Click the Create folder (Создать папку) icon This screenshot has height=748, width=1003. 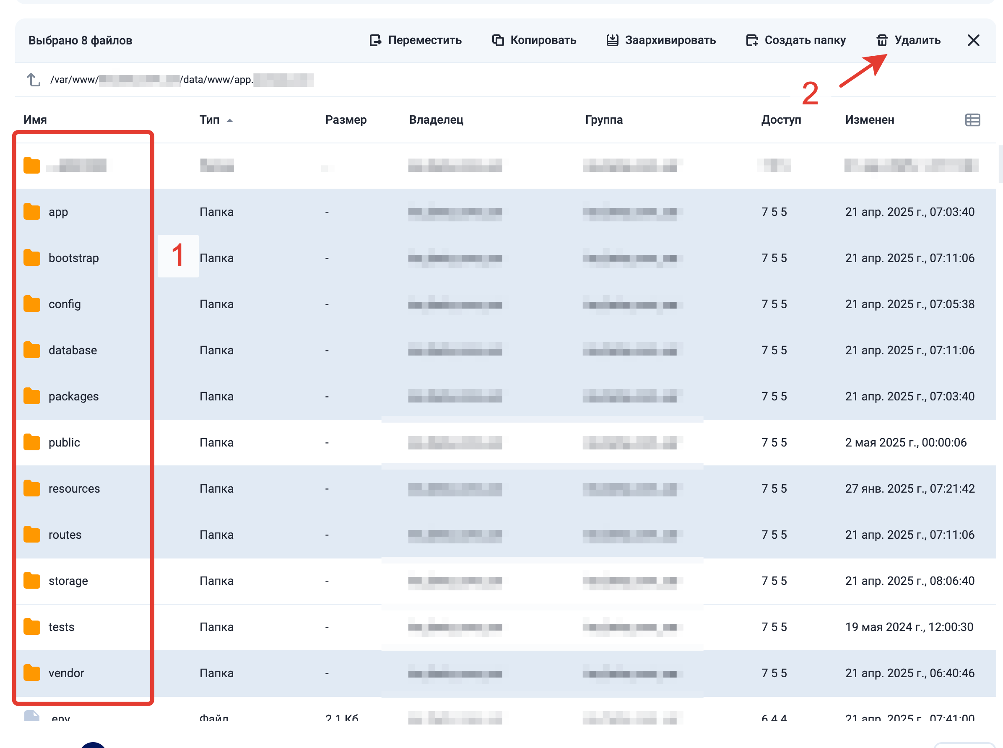click(752, 40)
